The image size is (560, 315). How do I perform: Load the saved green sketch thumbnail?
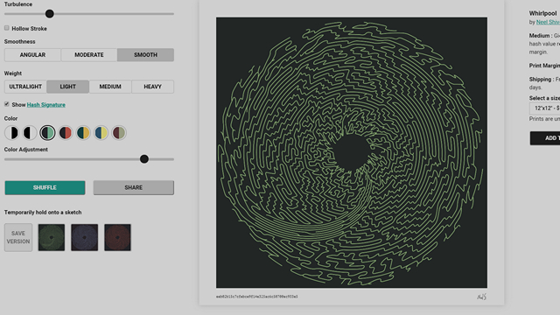52,237
